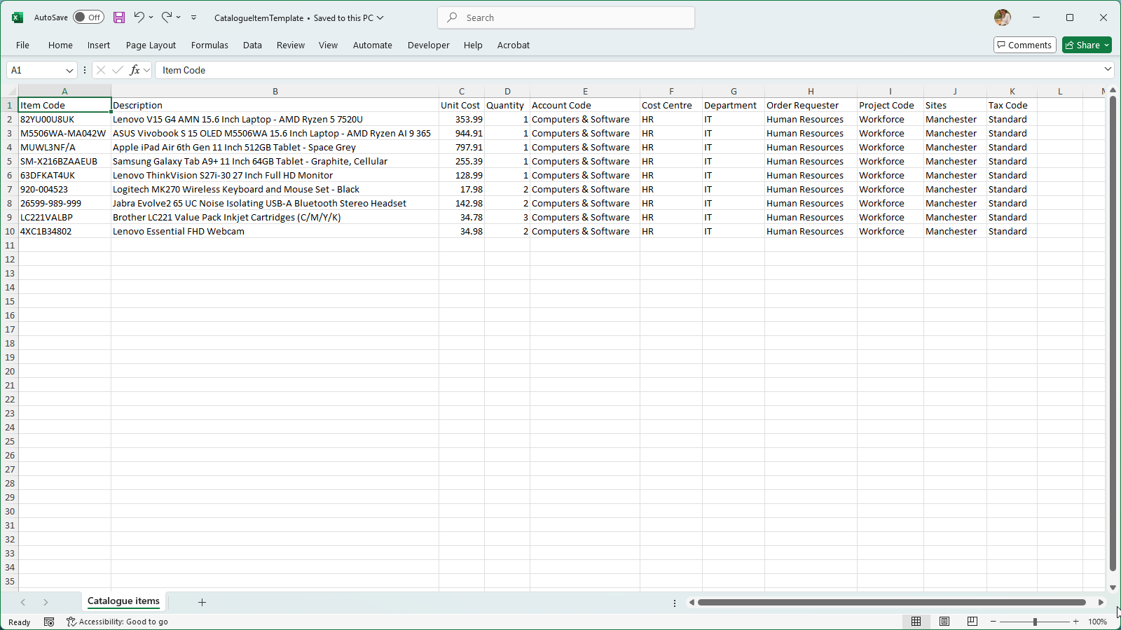Open the Undo history dropdown arrow
Viewport: 1121px width, 630px height.
[x=151, y=17]
